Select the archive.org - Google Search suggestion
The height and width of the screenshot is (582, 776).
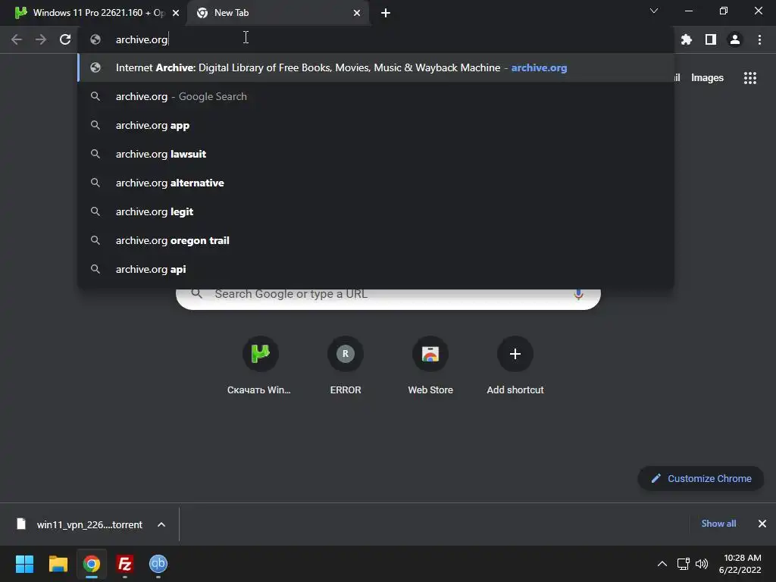click(376, 96)
